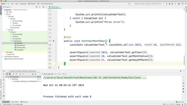Toggle show ignored tests button

[10, 74]
